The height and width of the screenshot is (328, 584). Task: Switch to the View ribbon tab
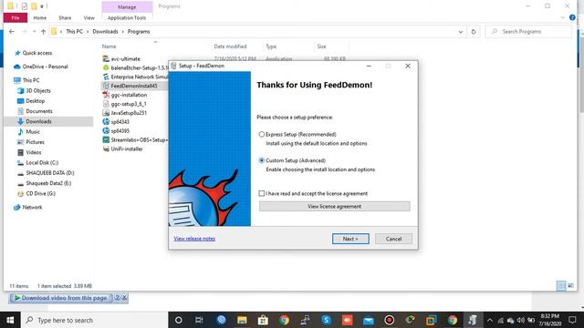(89, 18)
